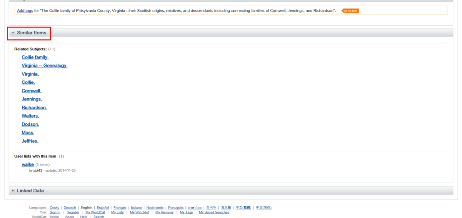Open the Help footer link
The image size is (462, 218).
[x=83, y=217]
